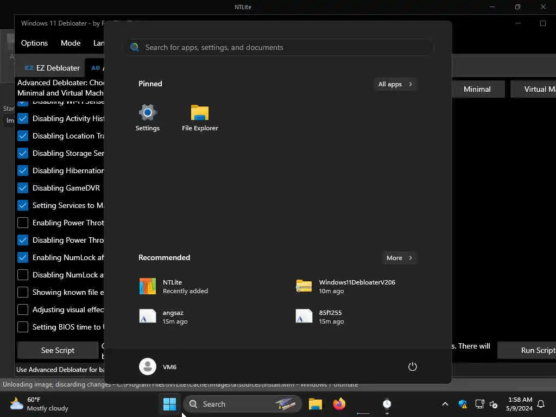
Task: Uncheck Disabling Location Tracking checkbox
Action: pos(23,136)
